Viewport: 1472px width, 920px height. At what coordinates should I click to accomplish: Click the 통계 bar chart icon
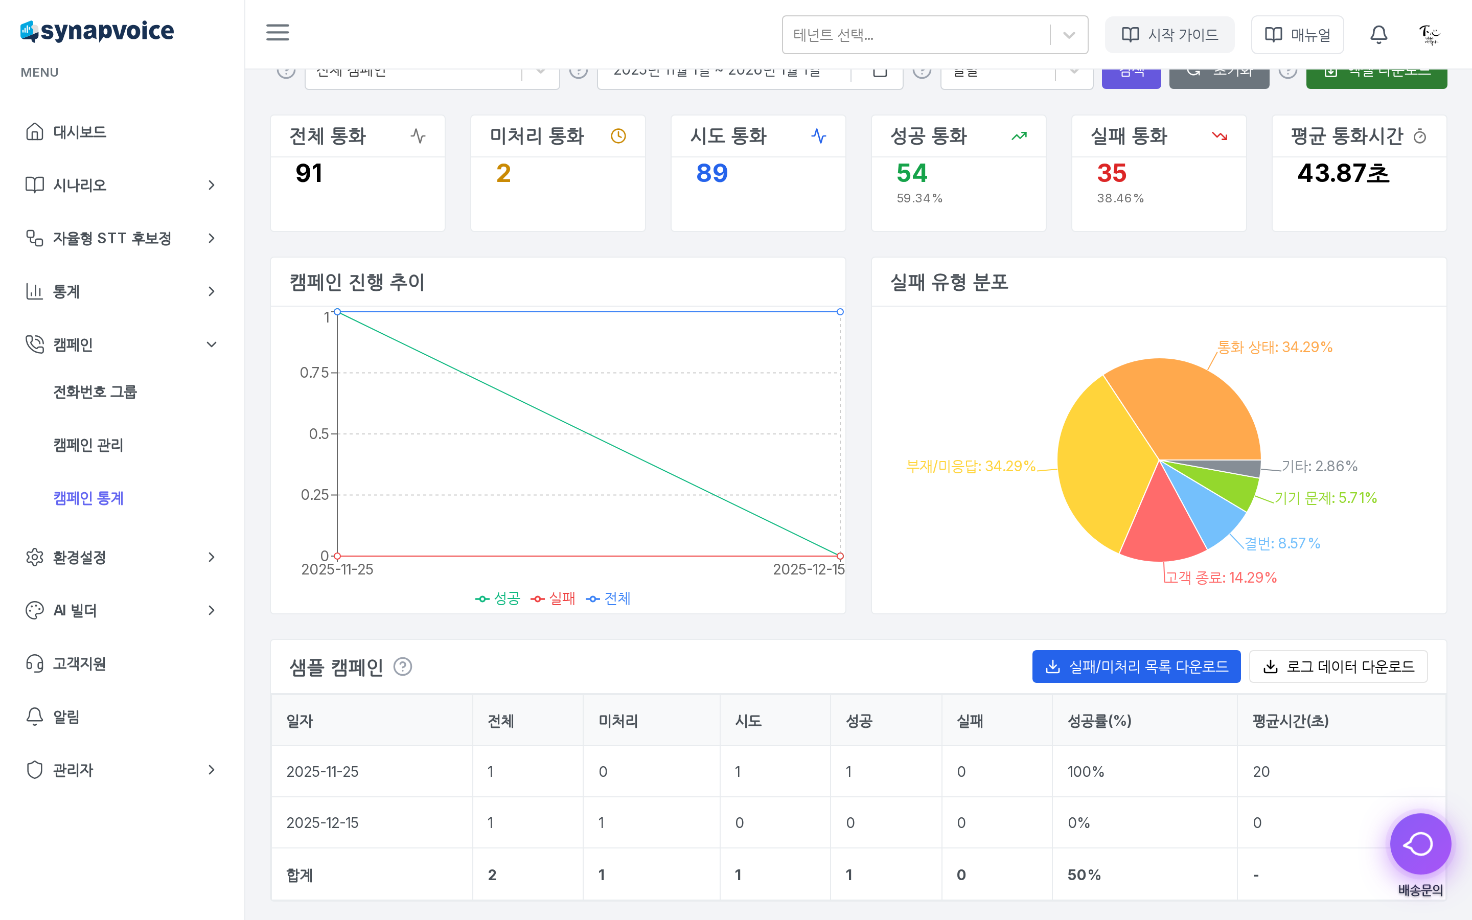pos(35,291)
